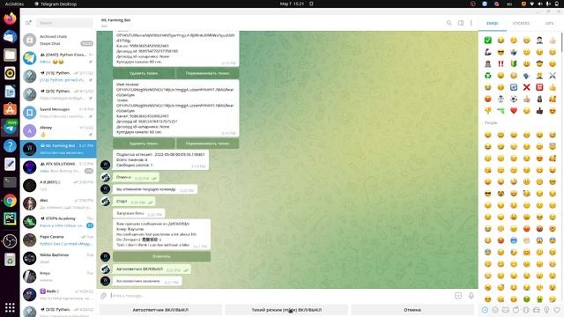Open Telegram's hamburger main menu

[28, 23]
